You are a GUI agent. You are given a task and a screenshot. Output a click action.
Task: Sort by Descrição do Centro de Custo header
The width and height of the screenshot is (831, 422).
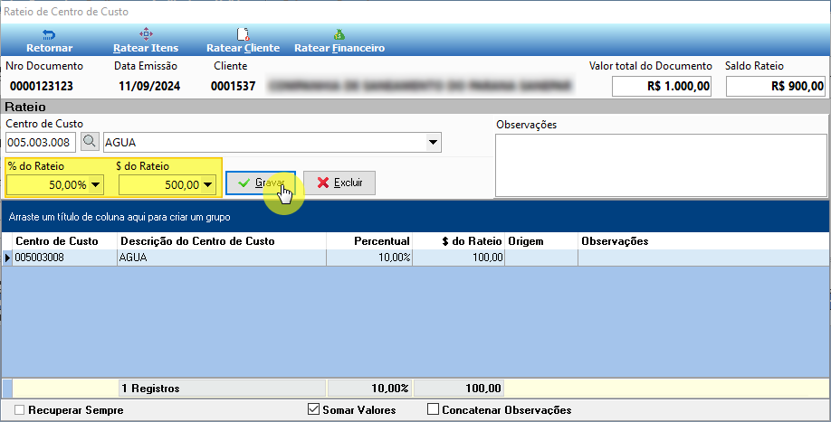(222, 241)
